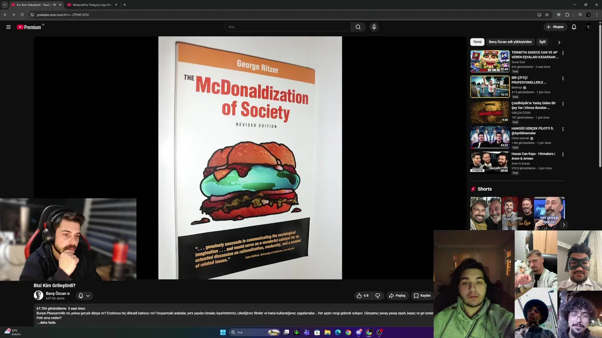Image resolution: width=602 pixels, height=338 pixels.
Task: Open Discord from taskbar
Action: coord(358,332)
